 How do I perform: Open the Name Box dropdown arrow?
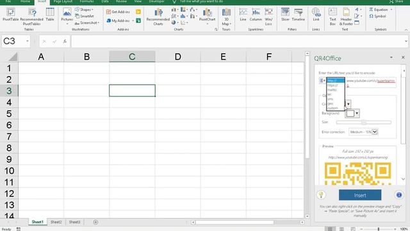pyautogui.click(x=27, y=41)
